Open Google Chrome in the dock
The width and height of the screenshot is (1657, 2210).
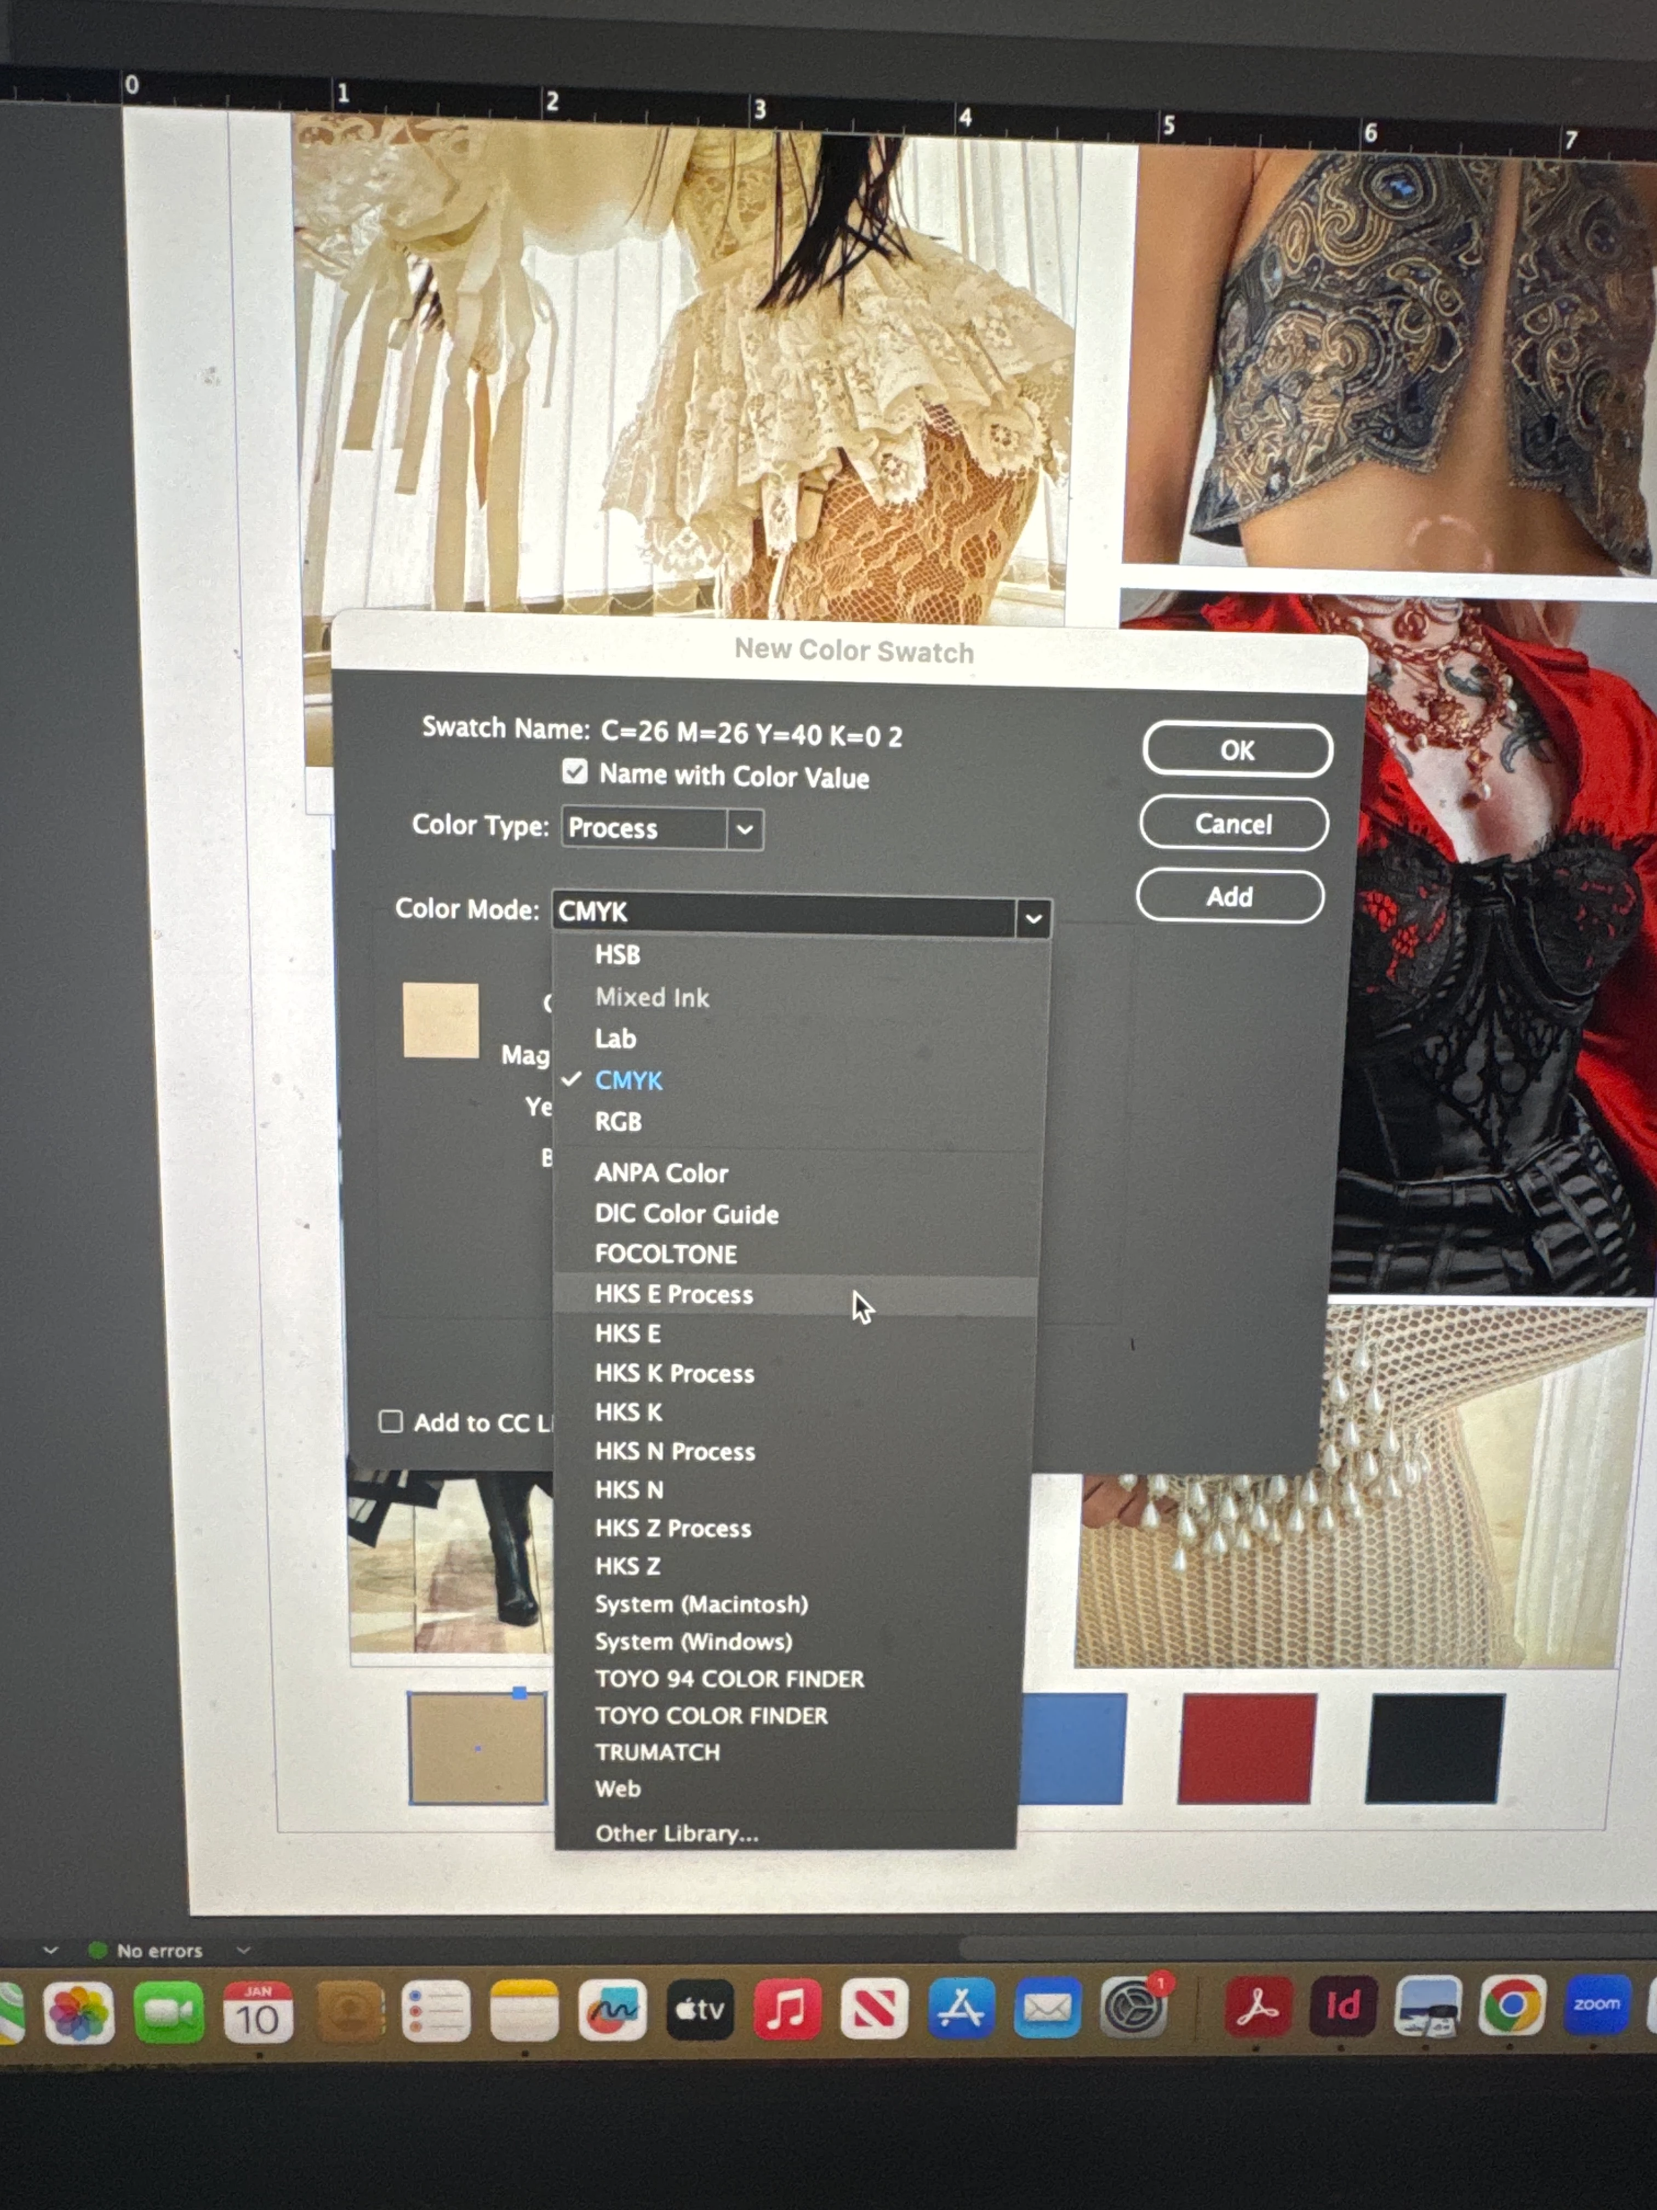(1512, 2004)
